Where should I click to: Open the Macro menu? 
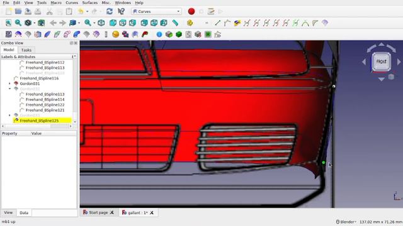coord(56,3)
